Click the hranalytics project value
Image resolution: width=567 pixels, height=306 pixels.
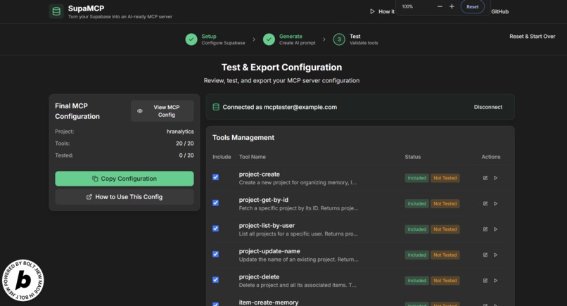coord(180,132)
